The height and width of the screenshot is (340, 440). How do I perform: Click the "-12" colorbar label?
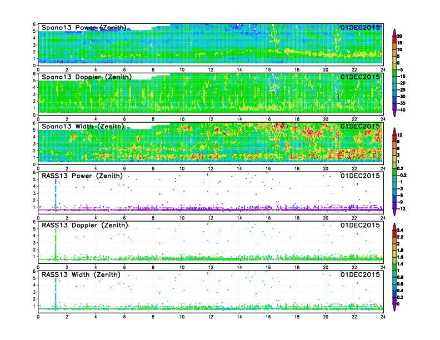(x=401, y=209)
